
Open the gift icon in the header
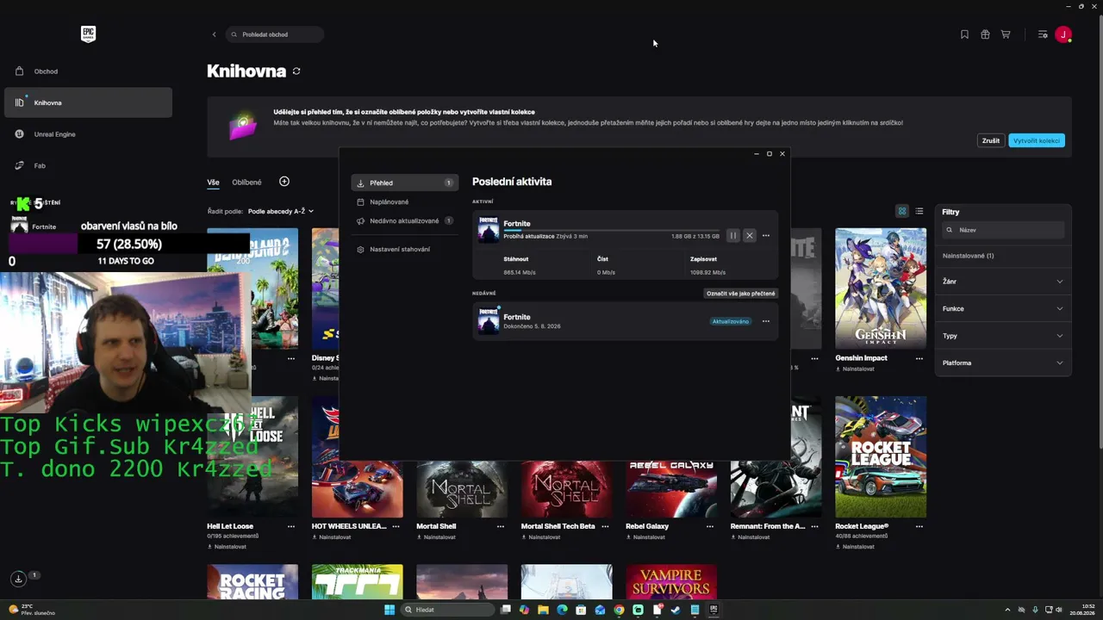point(985,34)
